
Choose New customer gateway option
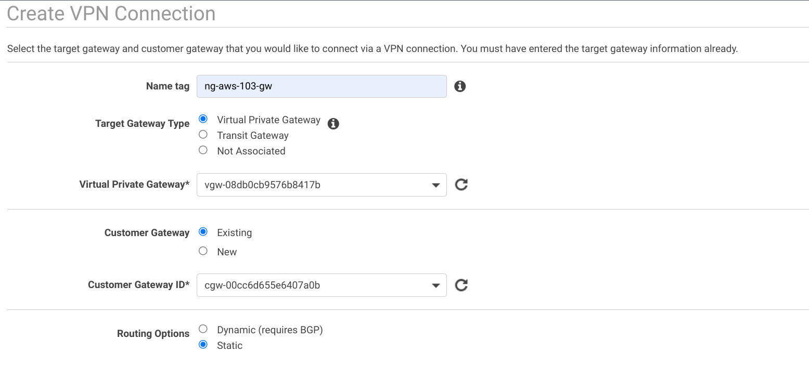click(203, 251)
